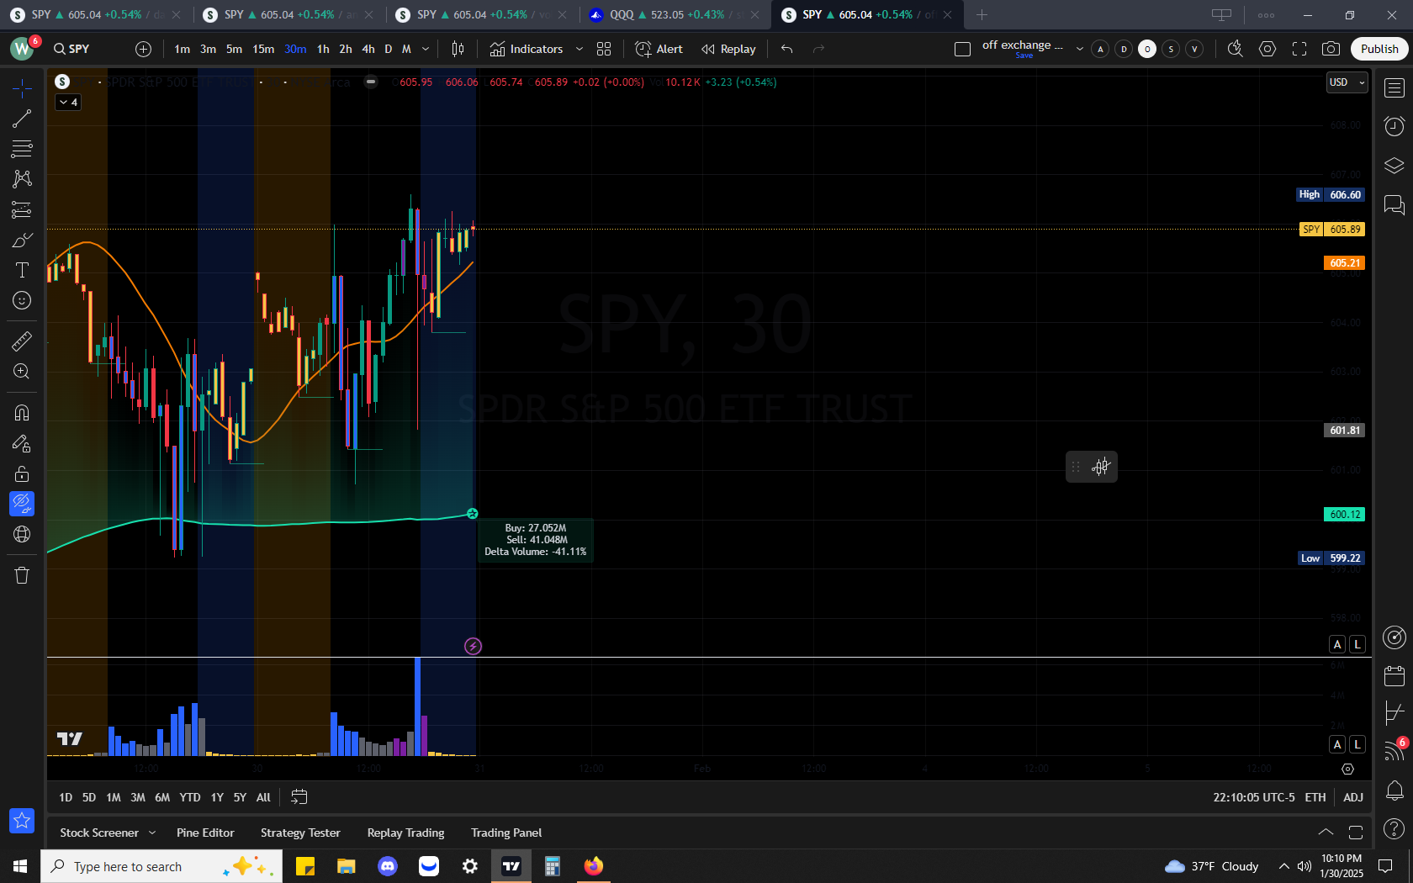The width and height of the screenshot is (1413, 883).
Task: Toggle hide all drawings eye icon
Action: coord(22,504)
